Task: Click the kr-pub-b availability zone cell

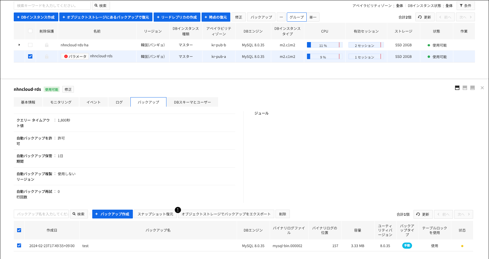Action: [219, 45]
